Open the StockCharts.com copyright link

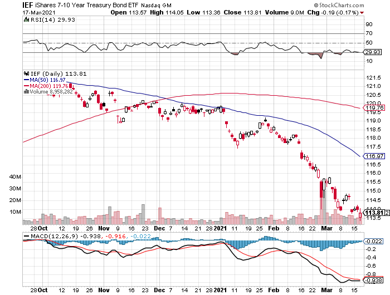339,5
